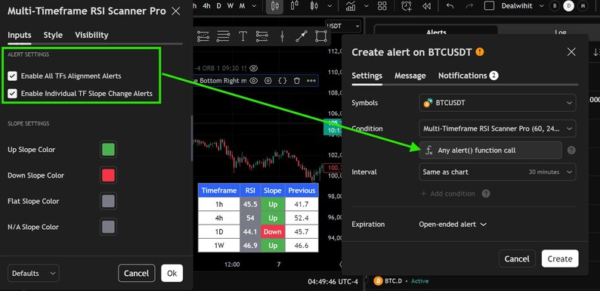Select the arrow line drawing tool
600x291 pixels.
pos(302,36)
